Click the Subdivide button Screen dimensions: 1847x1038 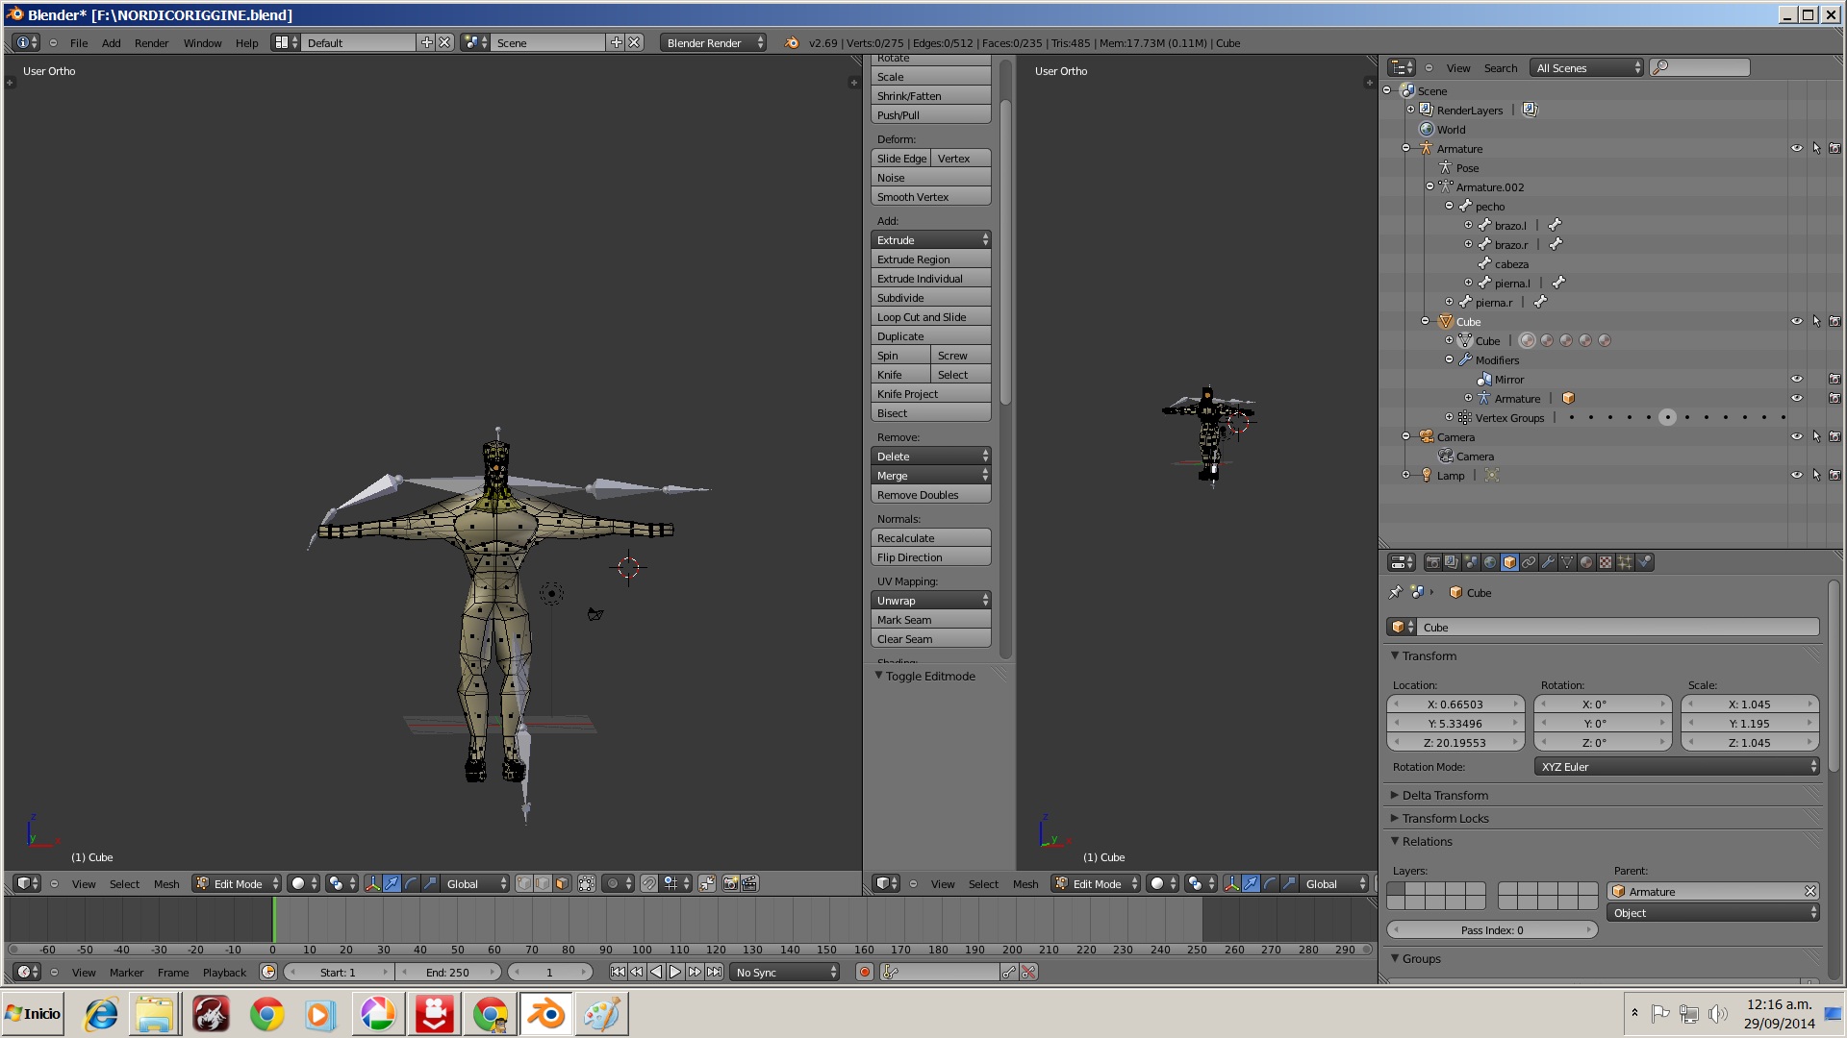tap(930, 298)
